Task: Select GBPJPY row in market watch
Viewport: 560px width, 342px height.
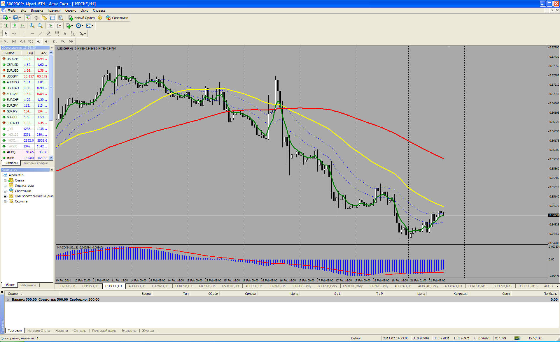Action: tap(12, 111)
